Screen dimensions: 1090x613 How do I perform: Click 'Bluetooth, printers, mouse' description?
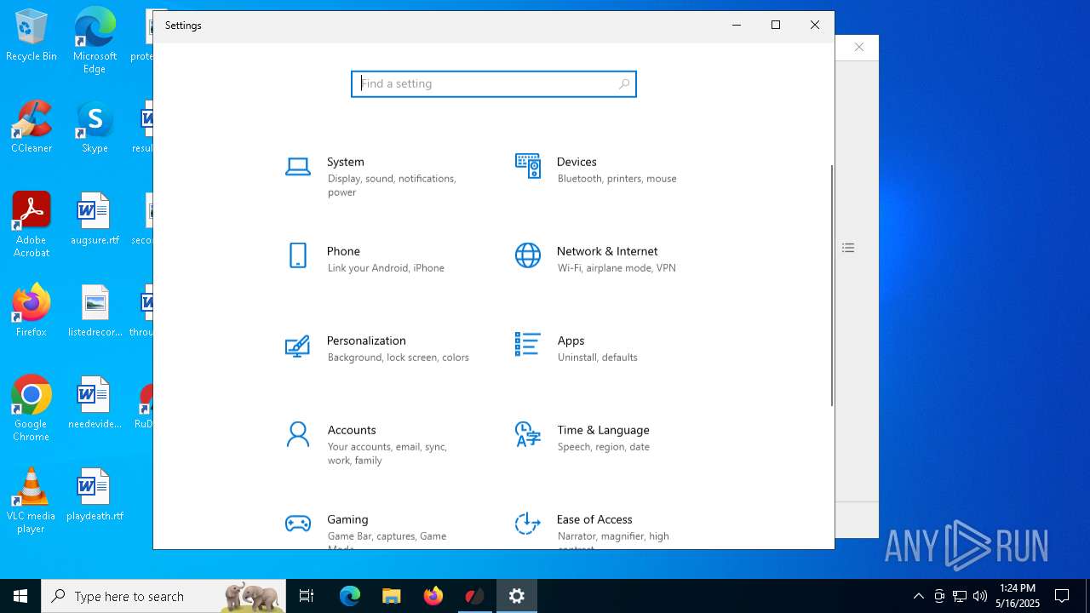(617, 179)
